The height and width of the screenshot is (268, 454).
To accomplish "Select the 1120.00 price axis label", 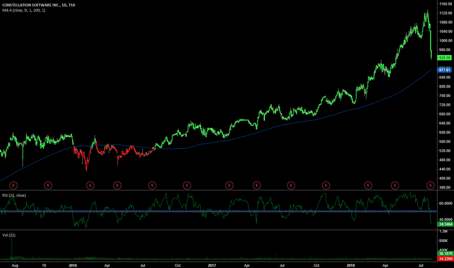I will (445, 13).
